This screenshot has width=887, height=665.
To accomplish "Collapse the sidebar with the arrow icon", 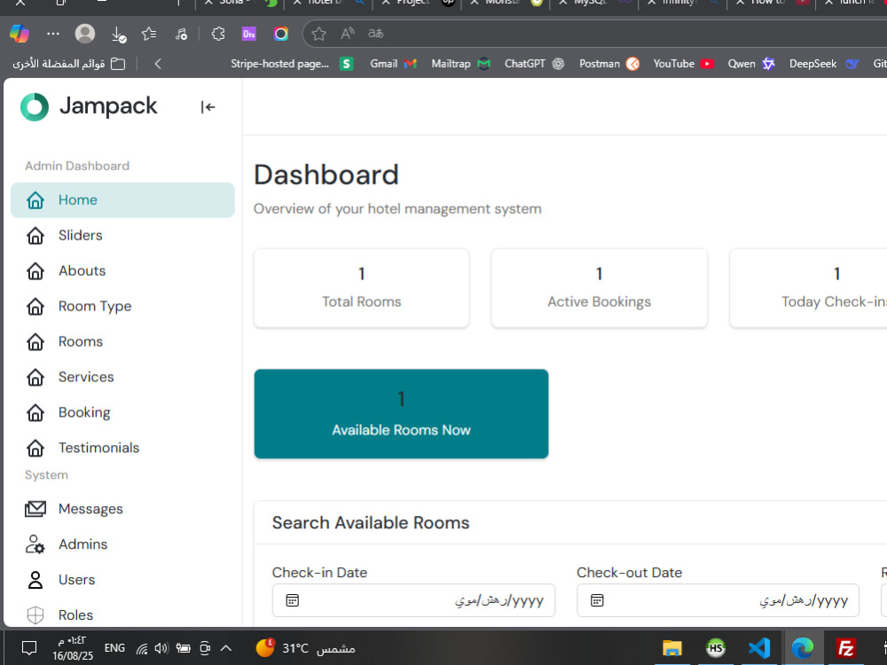I will pyautogui.click(x=208, y=107).
